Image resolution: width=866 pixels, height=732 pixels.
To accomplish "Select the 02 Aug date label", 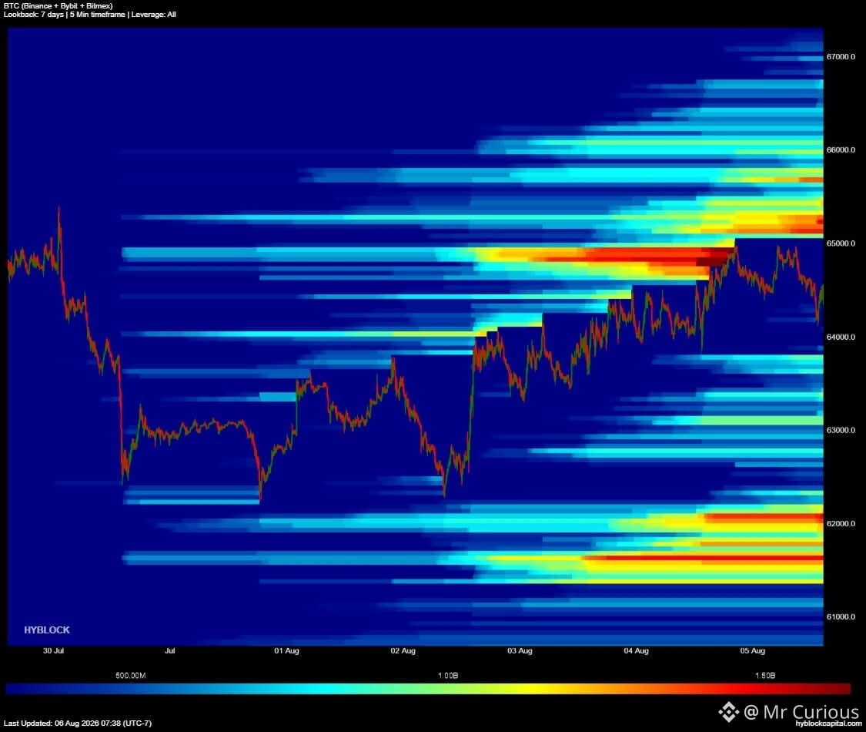I will pyautogui.click(x=403, y=651).
